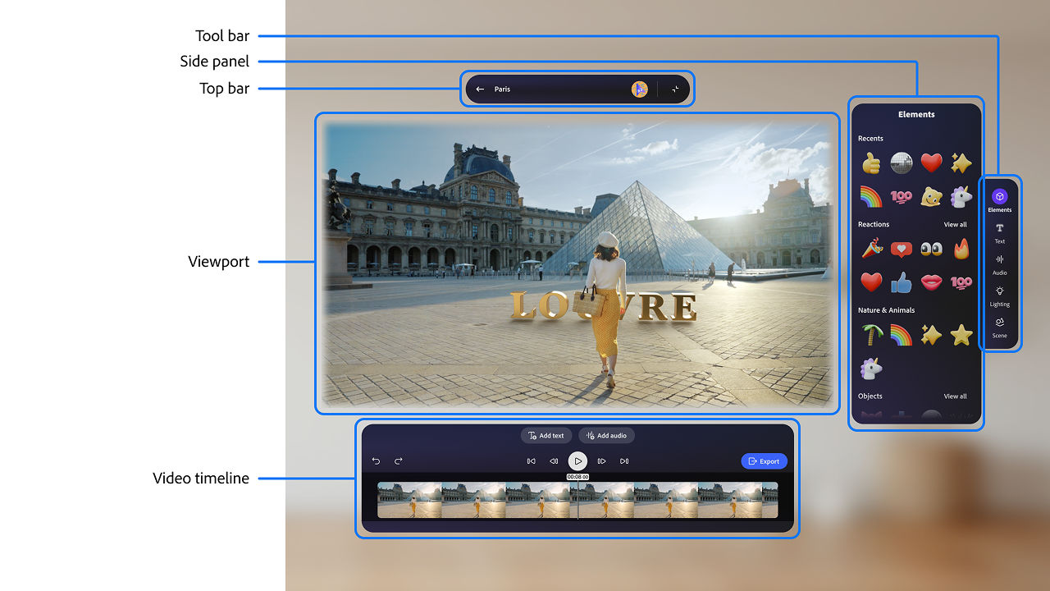
Task: Click View all next to Reactions
Action: 955,224
